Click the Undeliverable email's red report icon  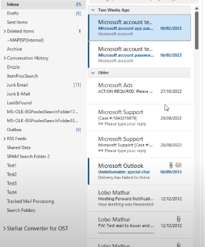179,165
